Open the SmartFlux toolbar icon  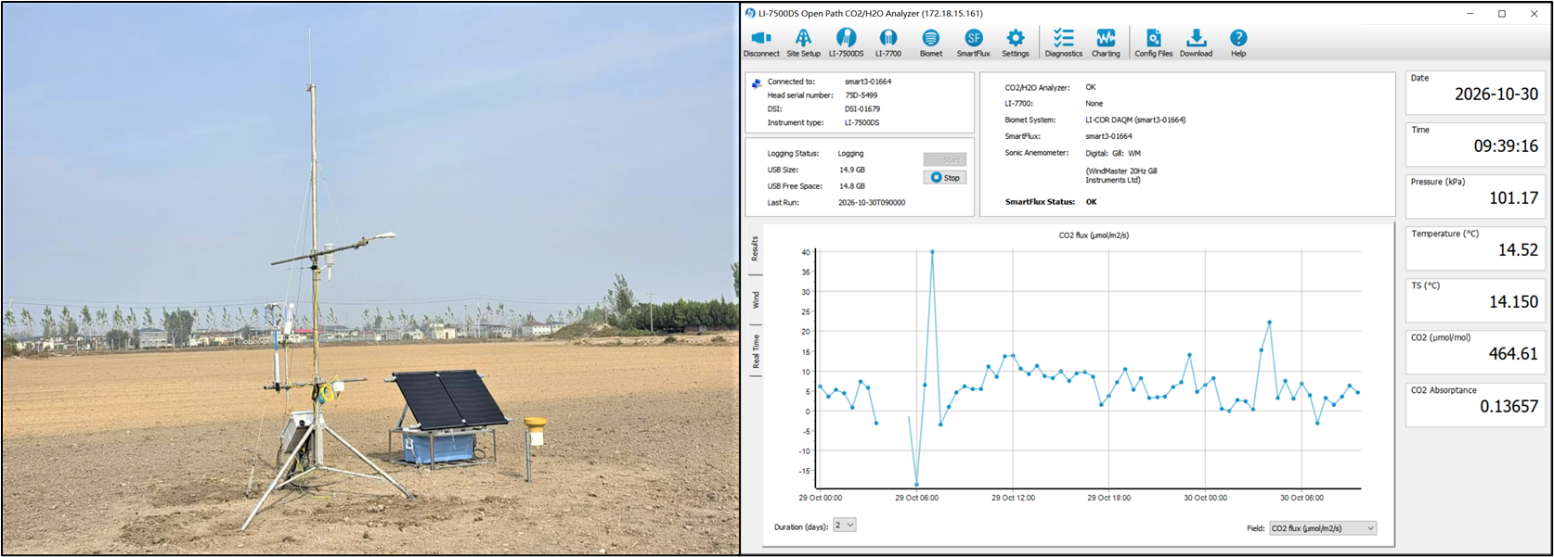(973, 43)
